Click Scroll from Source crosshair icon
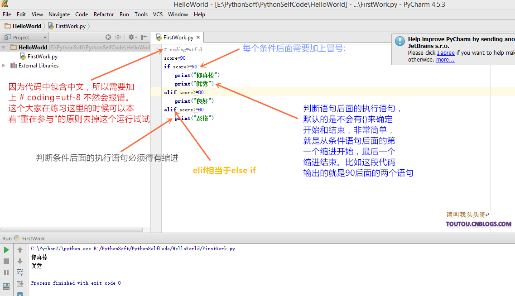This screenshot has width=515, height=296. click(x=108, y=37)
